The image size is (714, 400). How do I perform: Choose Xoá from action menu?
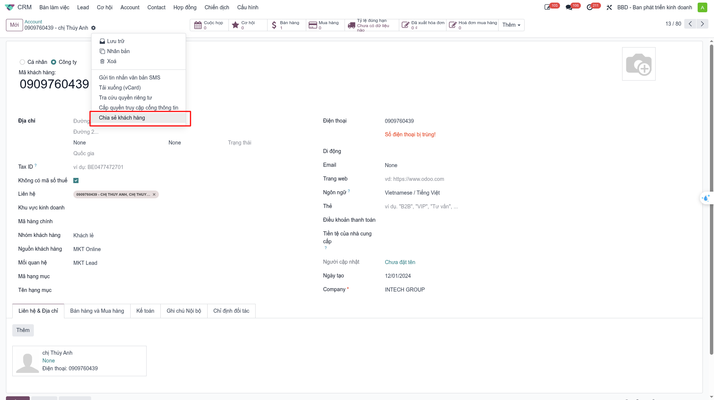(x=138, y=61)
